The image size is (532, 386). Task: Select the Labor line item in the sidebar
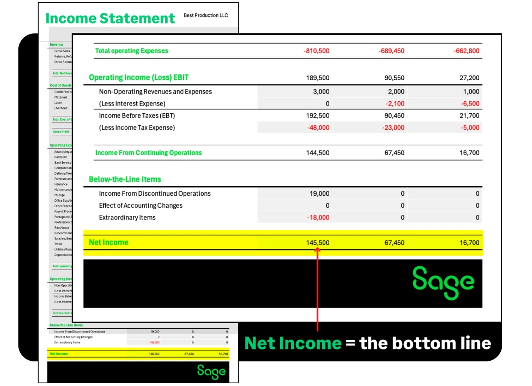tap(57, 103)
